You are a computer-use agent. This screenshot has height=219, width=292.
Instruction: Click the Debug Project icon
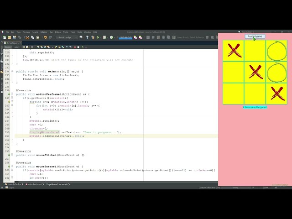click(x=104, y=37)
